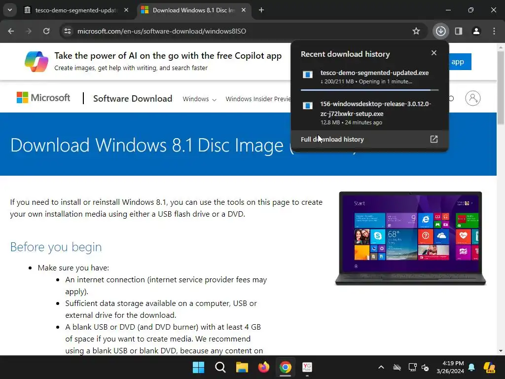Click the blue Copilot app button
Viewport: 505px width, 379px height.
tap(460, 62)
